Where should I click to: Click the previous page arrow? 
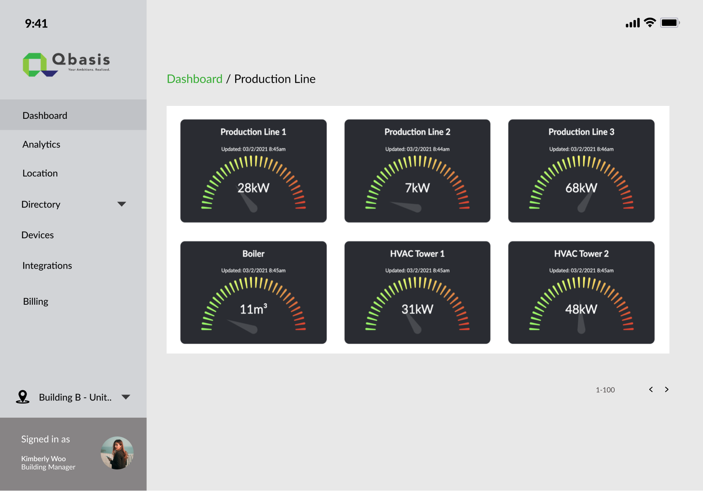click(651, 389)
